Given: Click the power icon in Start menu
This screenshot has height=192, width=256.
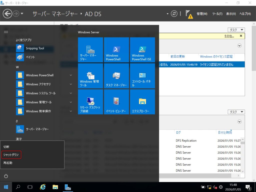Looking at the screenshot, I should tap(6, 176).
